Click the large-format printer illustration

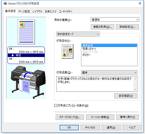tap(28, 82)
